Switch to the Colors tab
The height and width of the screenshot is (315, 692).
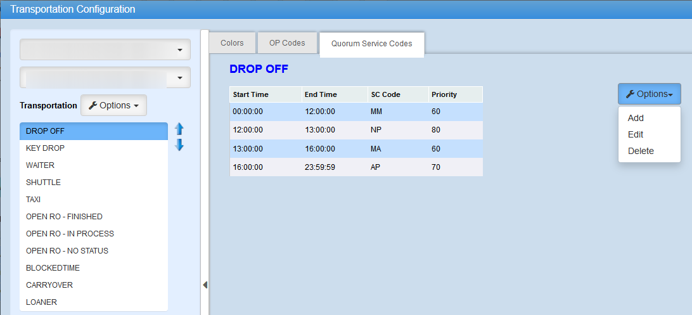point(232,43)
